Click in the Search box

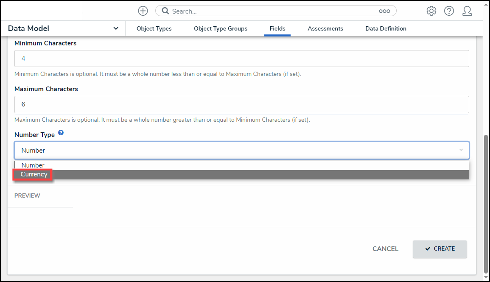(x=272, y=11)
